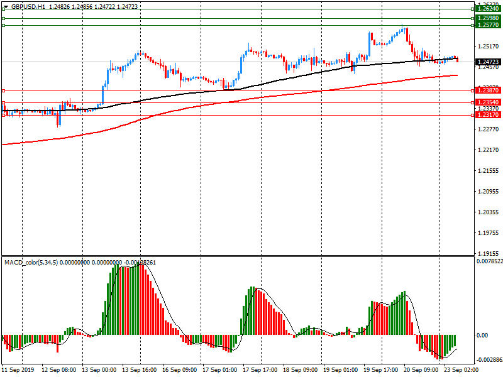Click the 12 Sep 08:00 time label
This screenshot has width=503, height=377.
(58, 370)
